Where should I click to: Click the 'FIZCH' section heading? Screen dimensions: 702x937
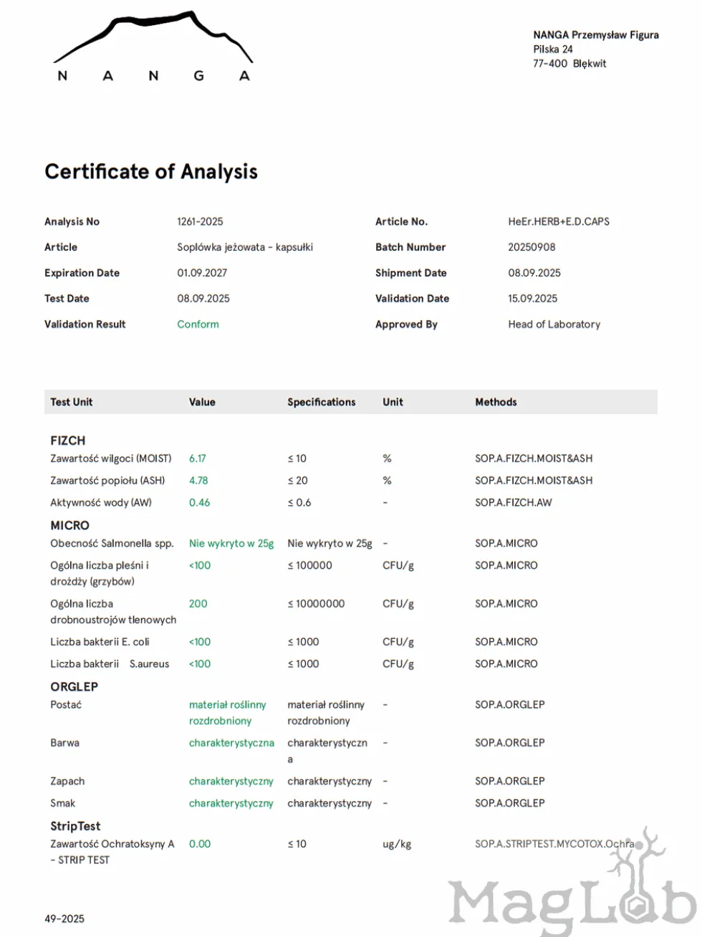[68, 441]
